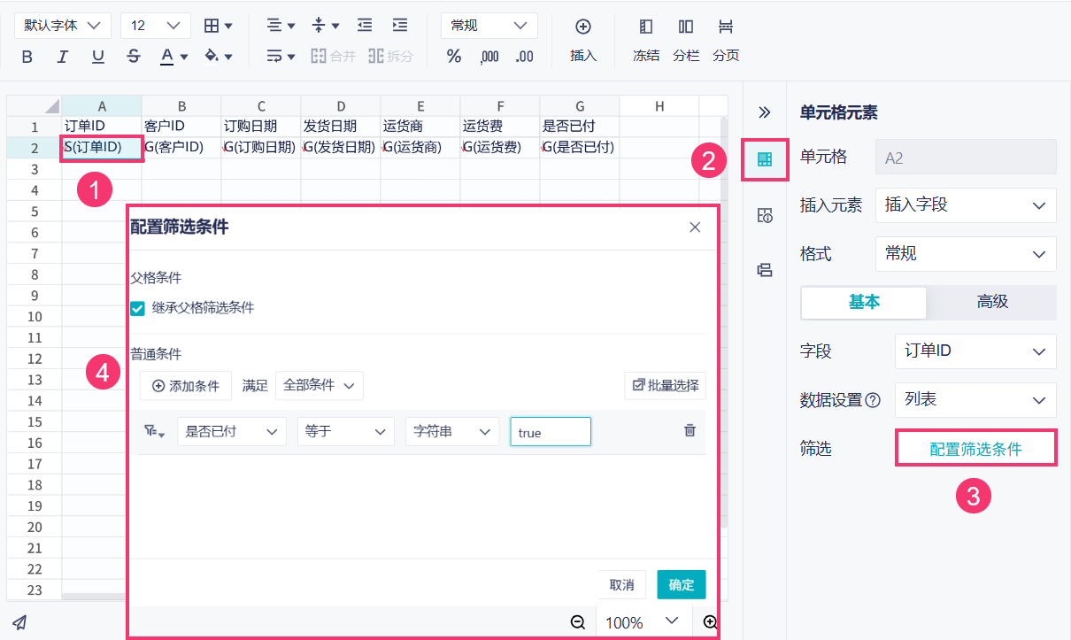Screen dimensions: 1071x640
Task: Open the 全部条件 dropdown
Action: [x=320, y=386]
